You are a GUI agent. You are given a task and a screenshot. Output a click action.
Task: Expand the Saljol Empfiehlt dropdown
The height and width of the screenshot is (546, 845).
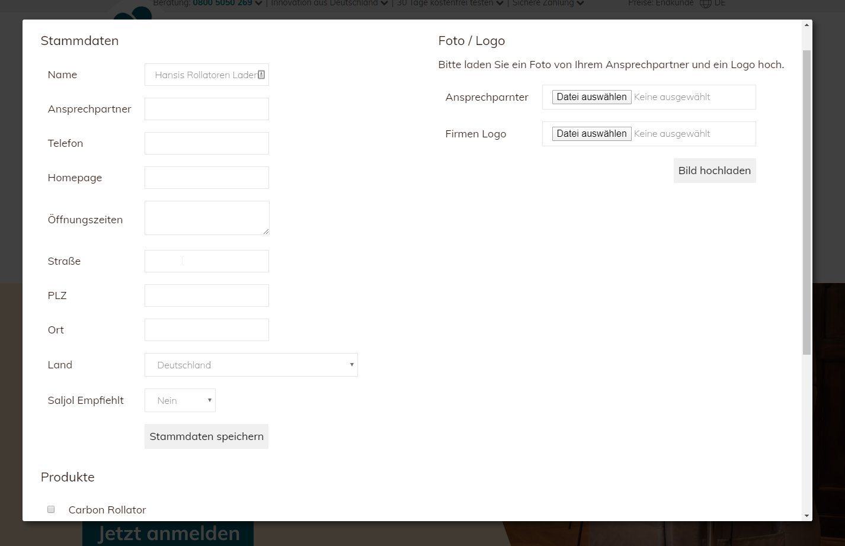pyautogui.click(x=180, y=400)
